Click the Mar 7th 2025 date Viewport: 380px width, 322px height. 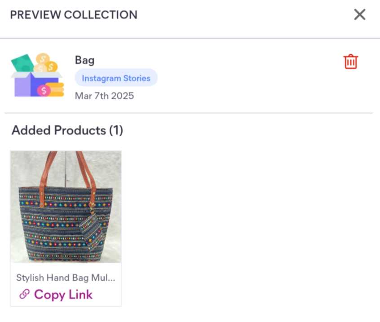104,96
